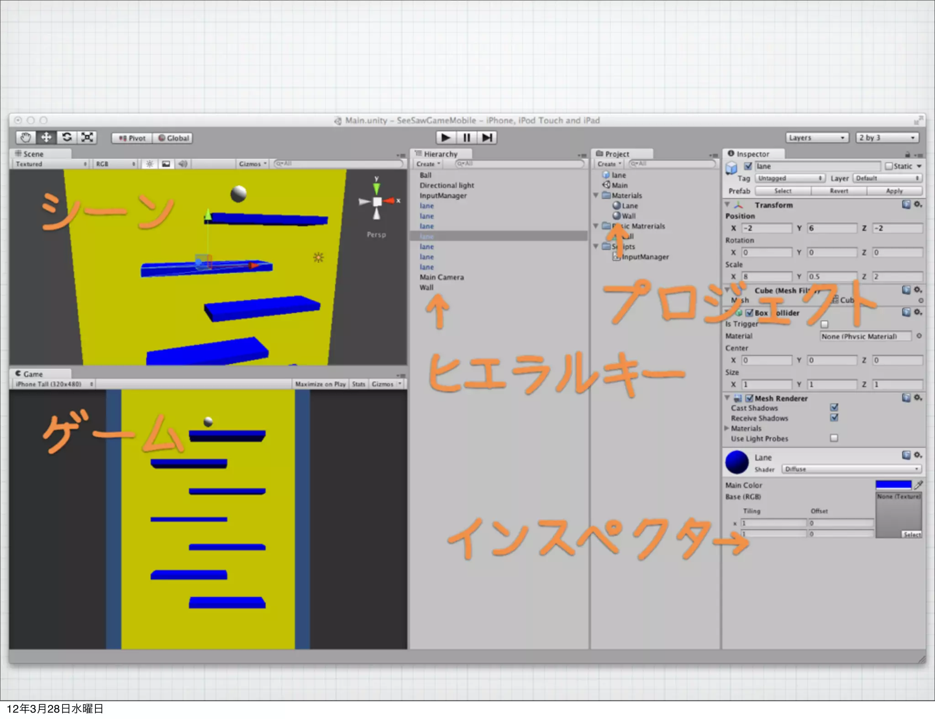This screenshot has width=935, height=719.
Task: Disable Cast Shadows checkbox
Action: 834,407
